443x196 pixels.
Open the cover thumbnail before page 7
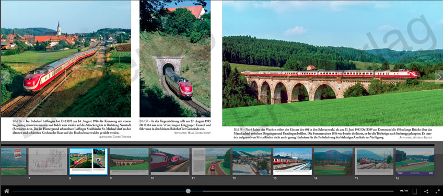point(14,161)
